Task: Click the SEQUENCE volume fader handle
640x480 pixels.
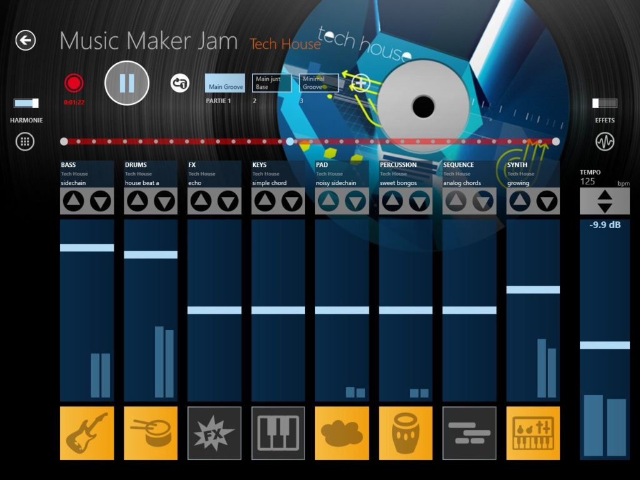Action: [x=469, y=310]
